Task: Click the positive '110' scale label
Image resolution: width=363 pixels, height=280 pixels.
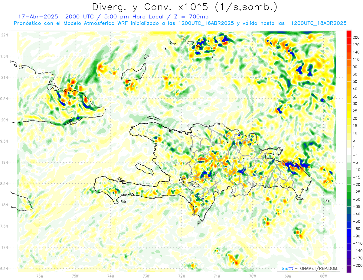Action: pos(357,60)
